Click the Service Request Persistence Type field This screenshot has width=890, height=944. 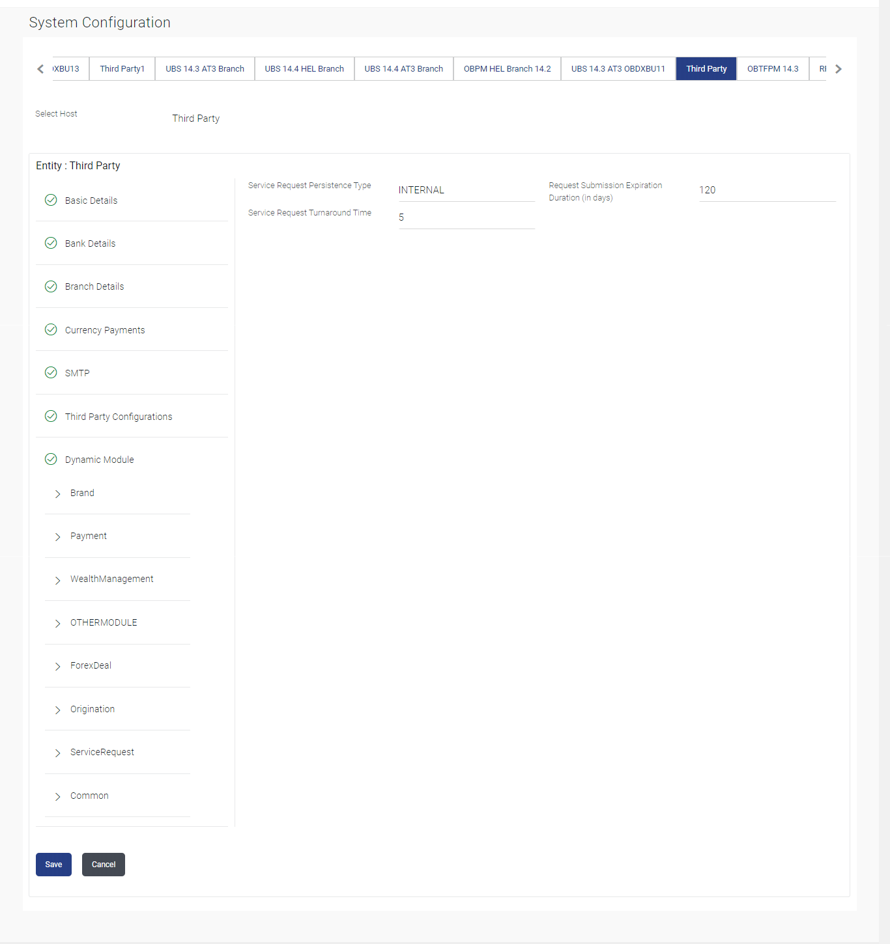pyautogui.click(x=467, y=190)
